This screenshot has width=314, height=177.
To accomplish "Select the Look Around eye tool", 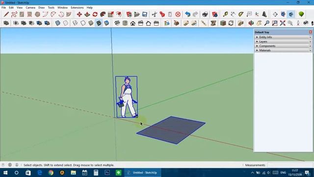I will click(x=306, y=23).
